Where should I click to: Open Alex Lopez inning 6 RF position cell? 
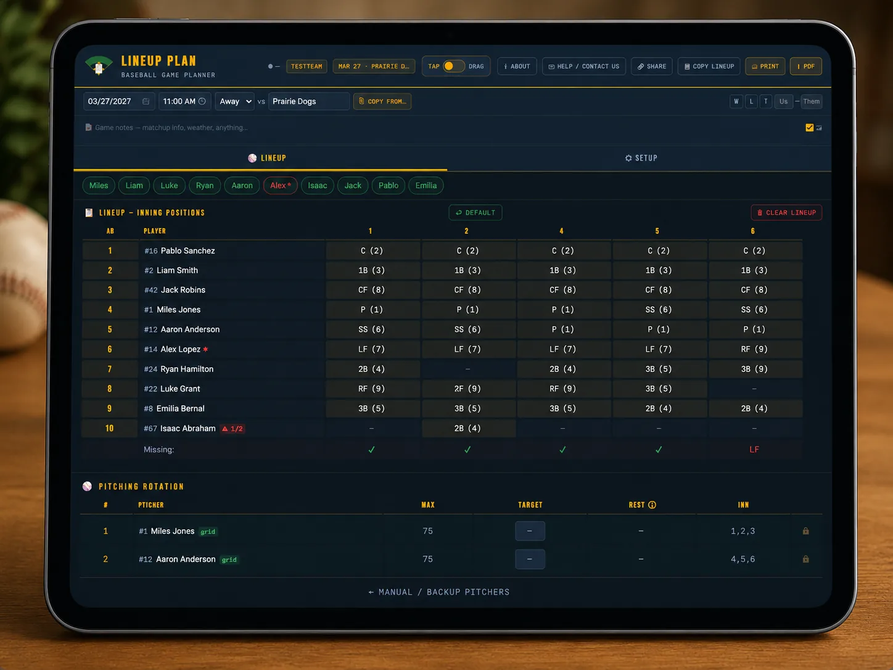point(755,349)
